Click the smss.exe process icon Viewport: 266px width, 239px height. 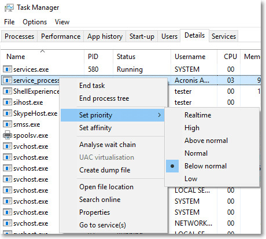click(x=8, y=124)
